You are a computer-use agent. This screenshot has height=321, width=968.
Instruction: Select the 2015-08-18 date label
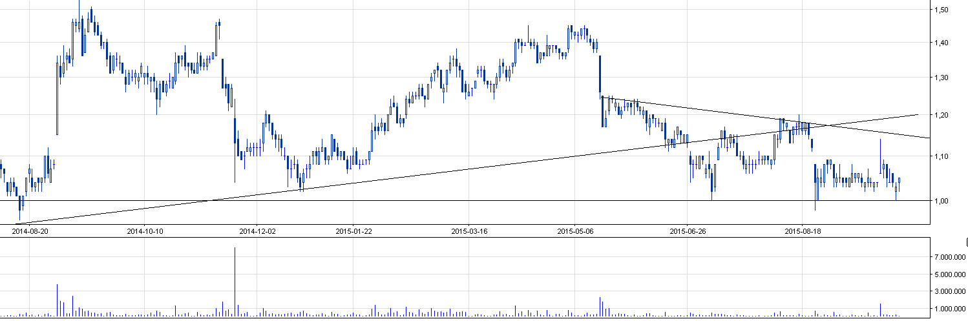click(802, 231)
